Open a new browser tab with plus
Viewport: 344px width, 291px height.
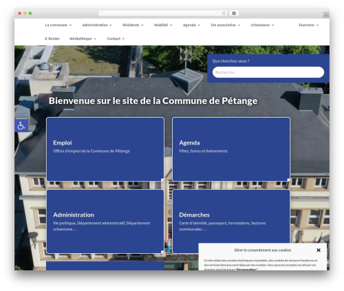coord(326,15)
